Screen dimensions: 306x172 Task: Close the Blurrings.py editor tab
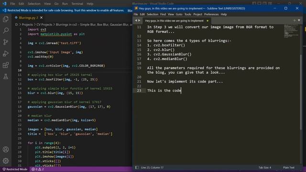click(42, 18)
